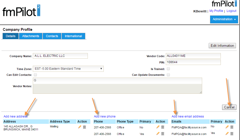Delete the non-primary office phone row

pos(163,127)
